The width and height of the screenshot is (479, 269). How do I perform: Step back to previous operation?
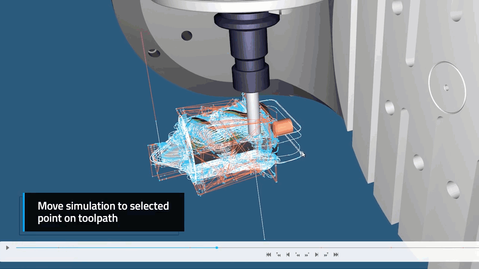click(288, 255)
